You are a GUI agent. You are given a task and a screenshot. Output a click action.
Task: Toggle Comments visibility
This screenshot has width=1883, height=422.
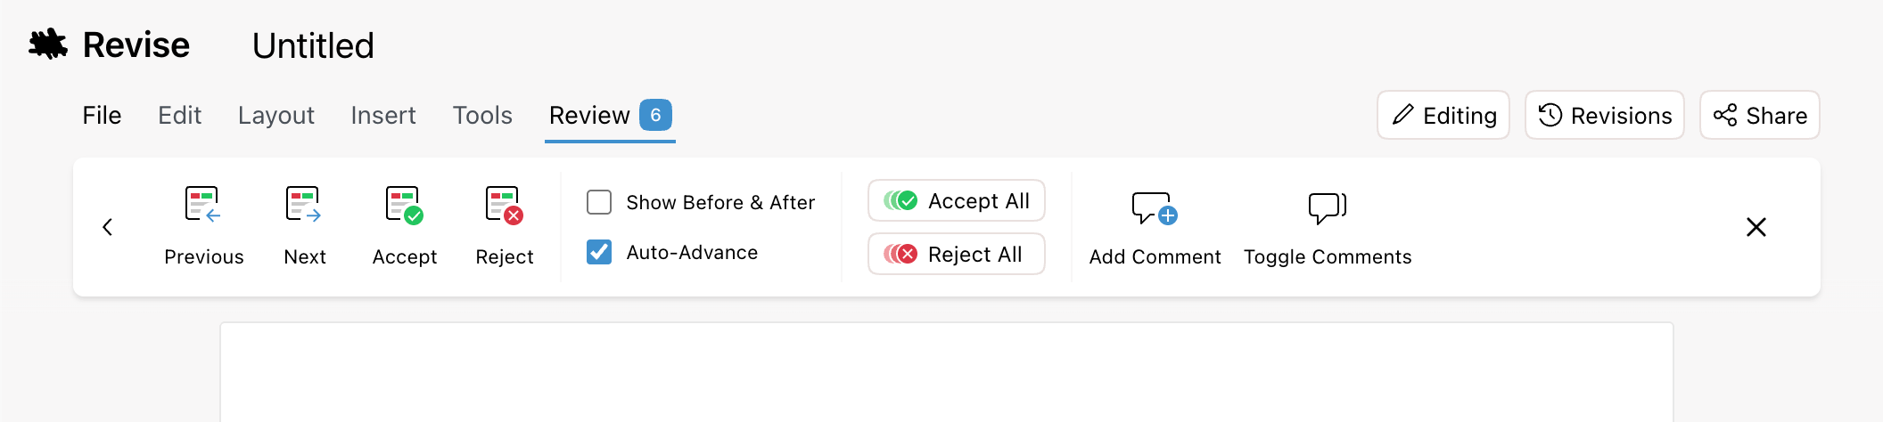coord(1328,226)
